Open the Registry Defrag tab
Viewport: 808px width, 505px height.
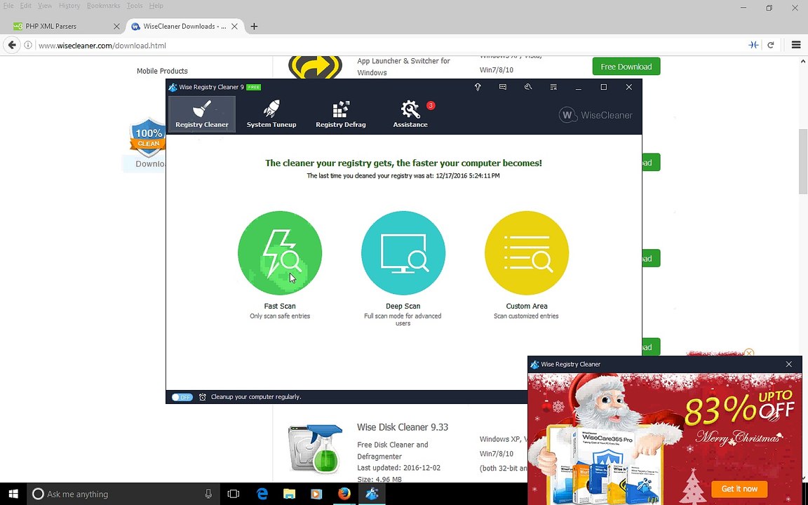tap(341, 114)
